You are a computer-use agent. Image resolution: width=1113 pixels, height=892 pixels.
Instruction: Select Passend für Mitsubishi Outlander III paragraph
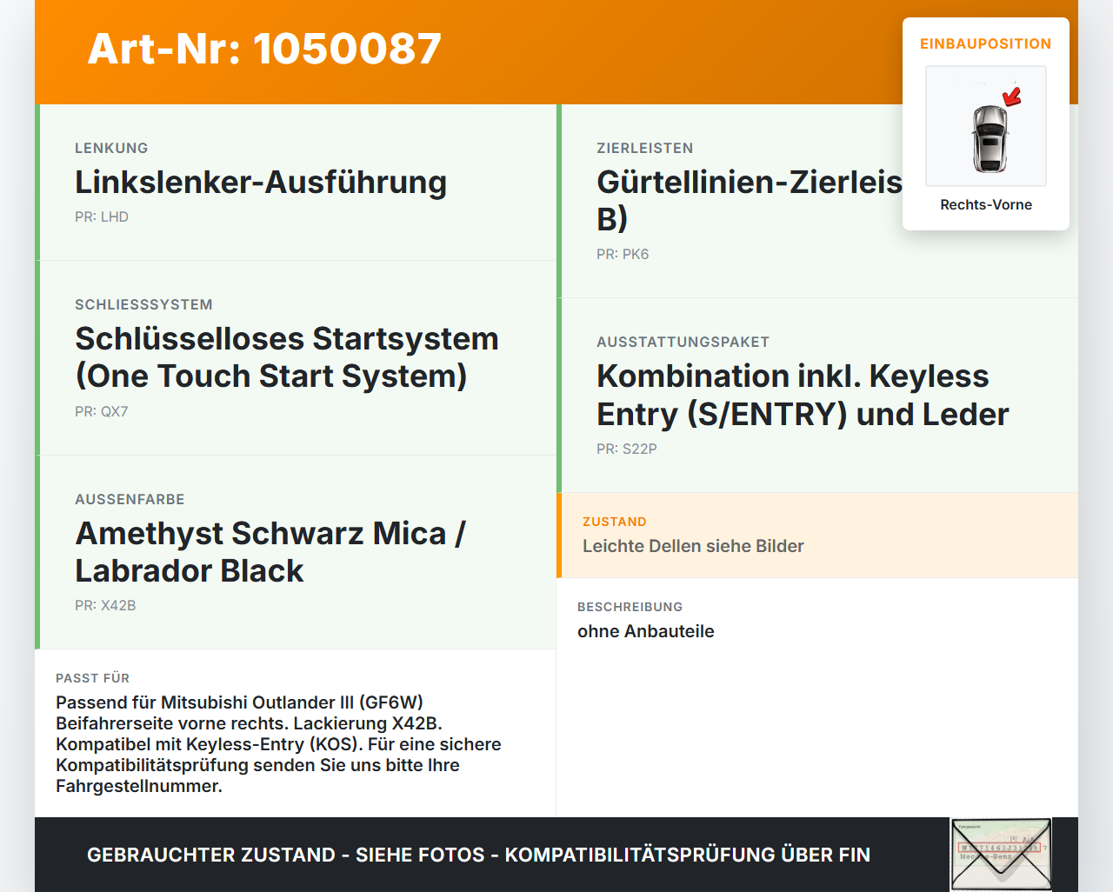[x=278, y=744]
